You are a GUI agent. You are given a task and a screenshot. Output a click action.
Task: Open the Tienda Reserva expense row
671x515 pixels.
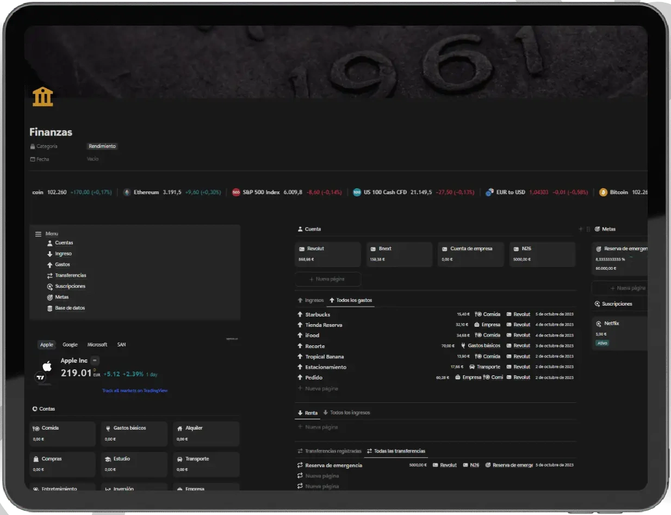coord(436,325)
